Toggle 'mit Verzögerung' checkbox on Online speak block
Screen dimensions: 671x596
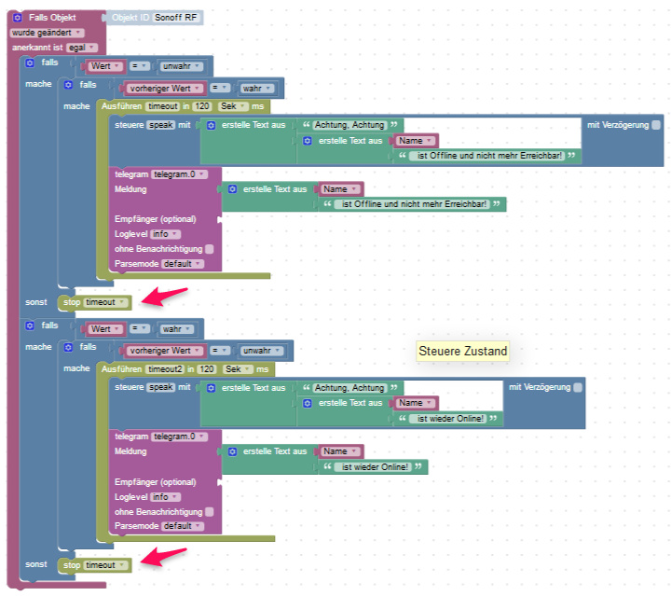tap(577, 387)
